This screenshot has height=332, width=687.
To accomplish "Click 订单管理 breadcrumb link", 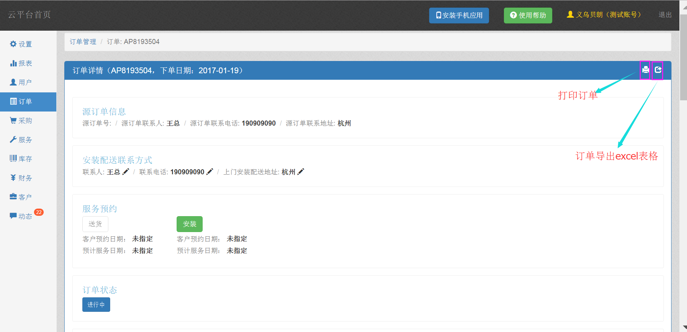I will [x=83, y=42].
